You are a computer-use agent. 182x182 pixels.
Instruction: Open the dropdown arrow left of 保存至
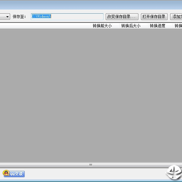[8, 17]
